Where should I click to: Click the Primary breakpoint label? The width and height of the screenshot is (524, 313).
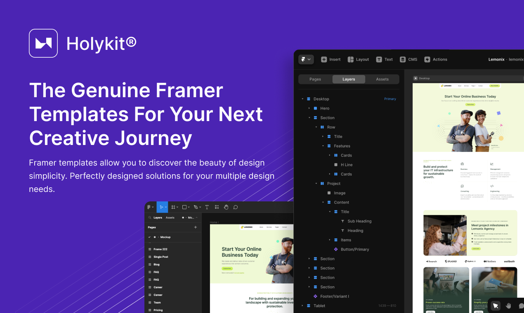pos(390,99)
